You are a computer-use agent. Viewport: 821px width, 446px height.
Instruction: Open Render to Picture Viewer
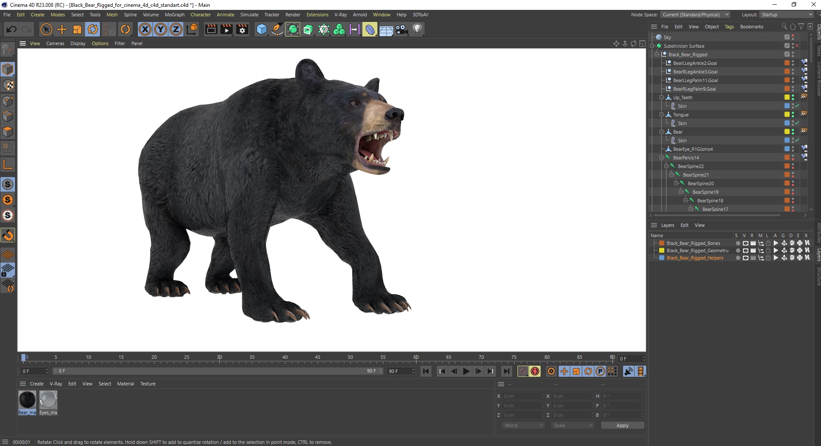tap(226, 29)
